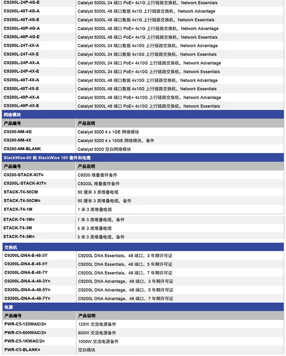This screenshot has height=356, width=286.
Task: Click the PWR-C5-BLANK= cell
Action: pyautogui.click(x=22, y=349)
